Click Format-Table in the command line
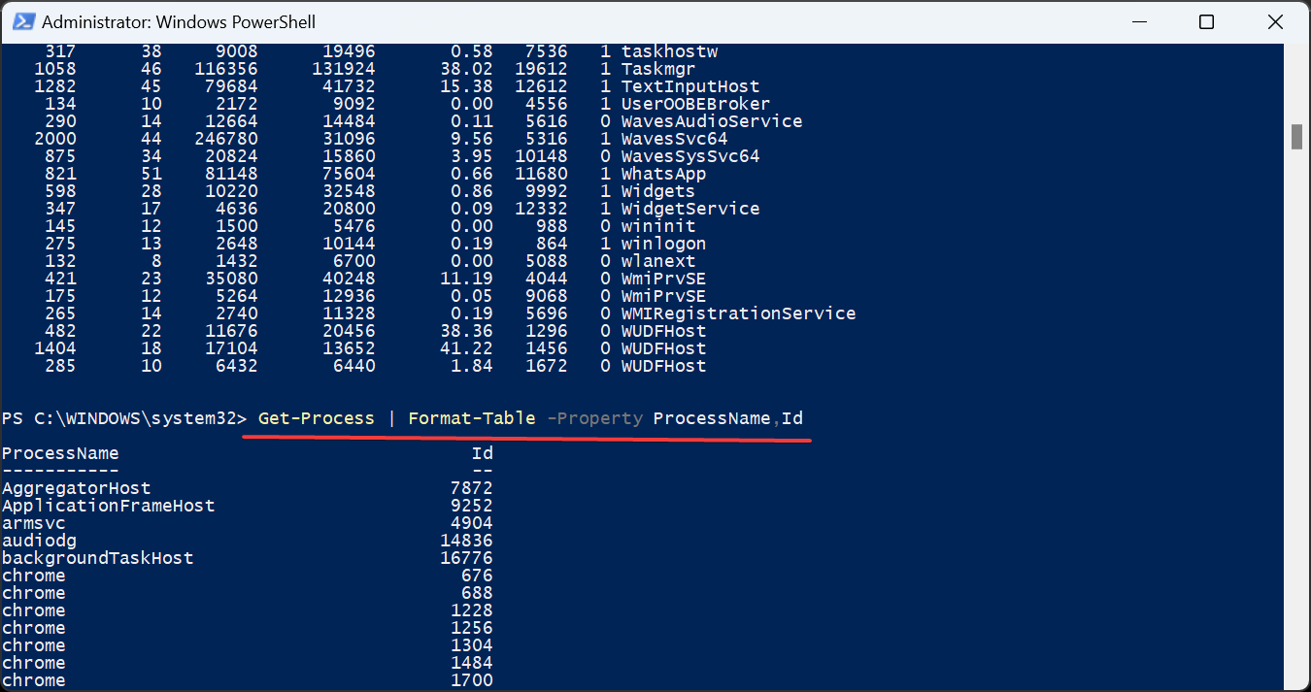Screen dimensions: 1311x692 coord(472,418)
